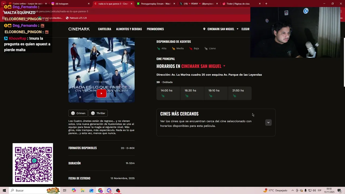Click the 13 Noviembre, 2025 release date
Screen dimensions: 345x194
pos(122,178)
